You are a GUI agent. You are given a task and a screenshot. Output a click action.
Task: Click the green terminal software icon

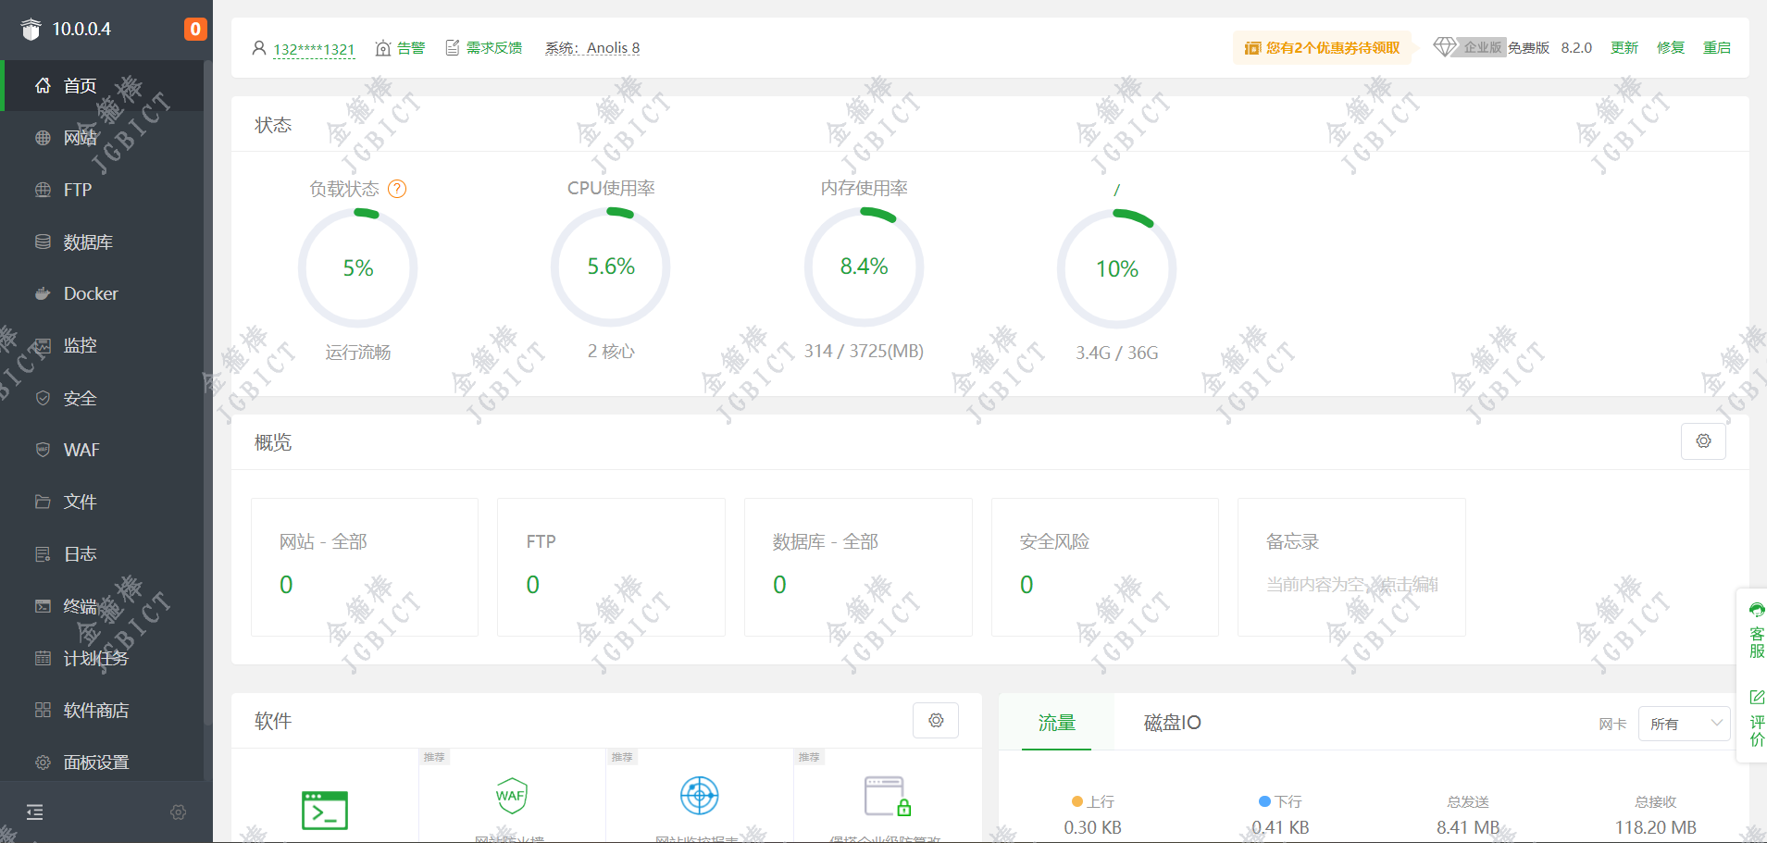325,811
